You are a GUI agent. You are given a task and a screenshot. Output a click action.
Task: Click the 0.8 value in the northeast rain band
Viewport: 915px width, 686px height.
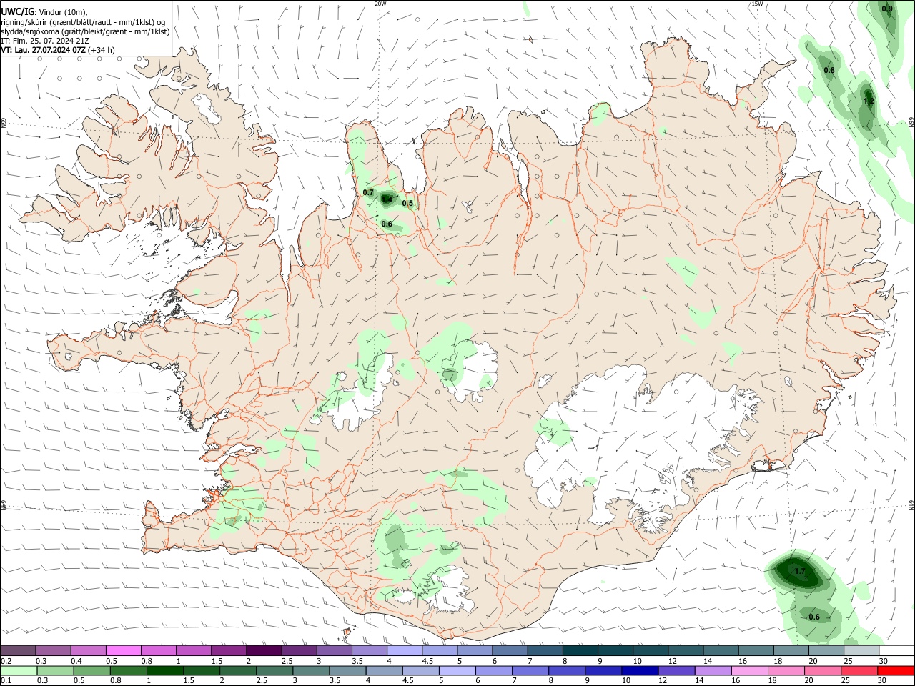[x=829, y=71]
